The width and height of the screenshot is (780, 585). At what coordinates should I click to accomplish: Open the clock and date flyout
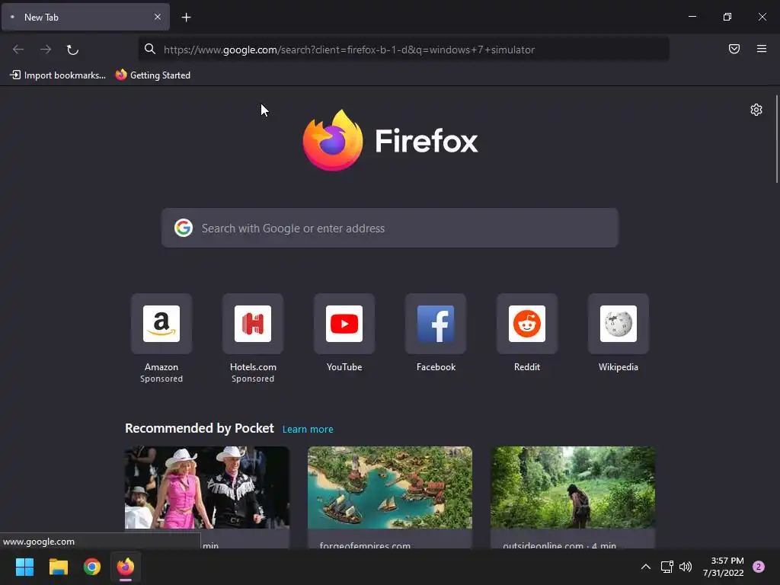(x=724, y=567)
